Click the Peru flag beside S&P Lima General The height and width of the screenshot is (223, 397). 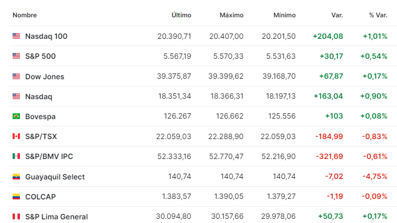[x=16, y=216]
